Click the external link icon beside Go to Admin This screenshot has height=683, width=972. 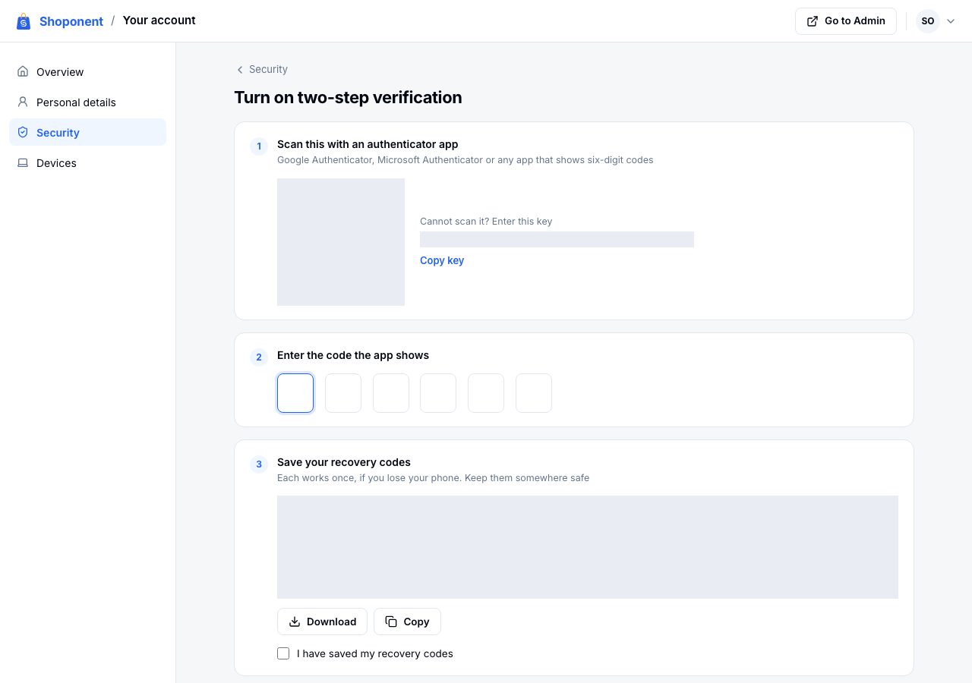coord(813,21)
